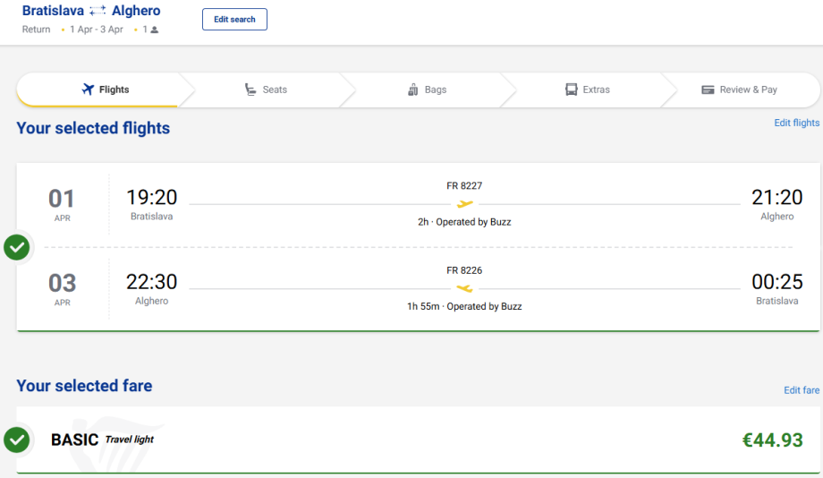823x478 pixels.
Task: Click the 19:20 Bratislava departure time
Action: pyautogui.click(x=152, y=198)
